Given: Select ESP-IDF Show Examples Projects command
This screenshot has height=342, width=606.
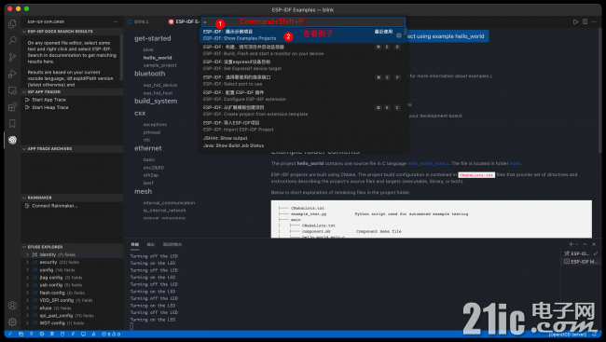Looking at the screenshot, I should coord(303,35).
